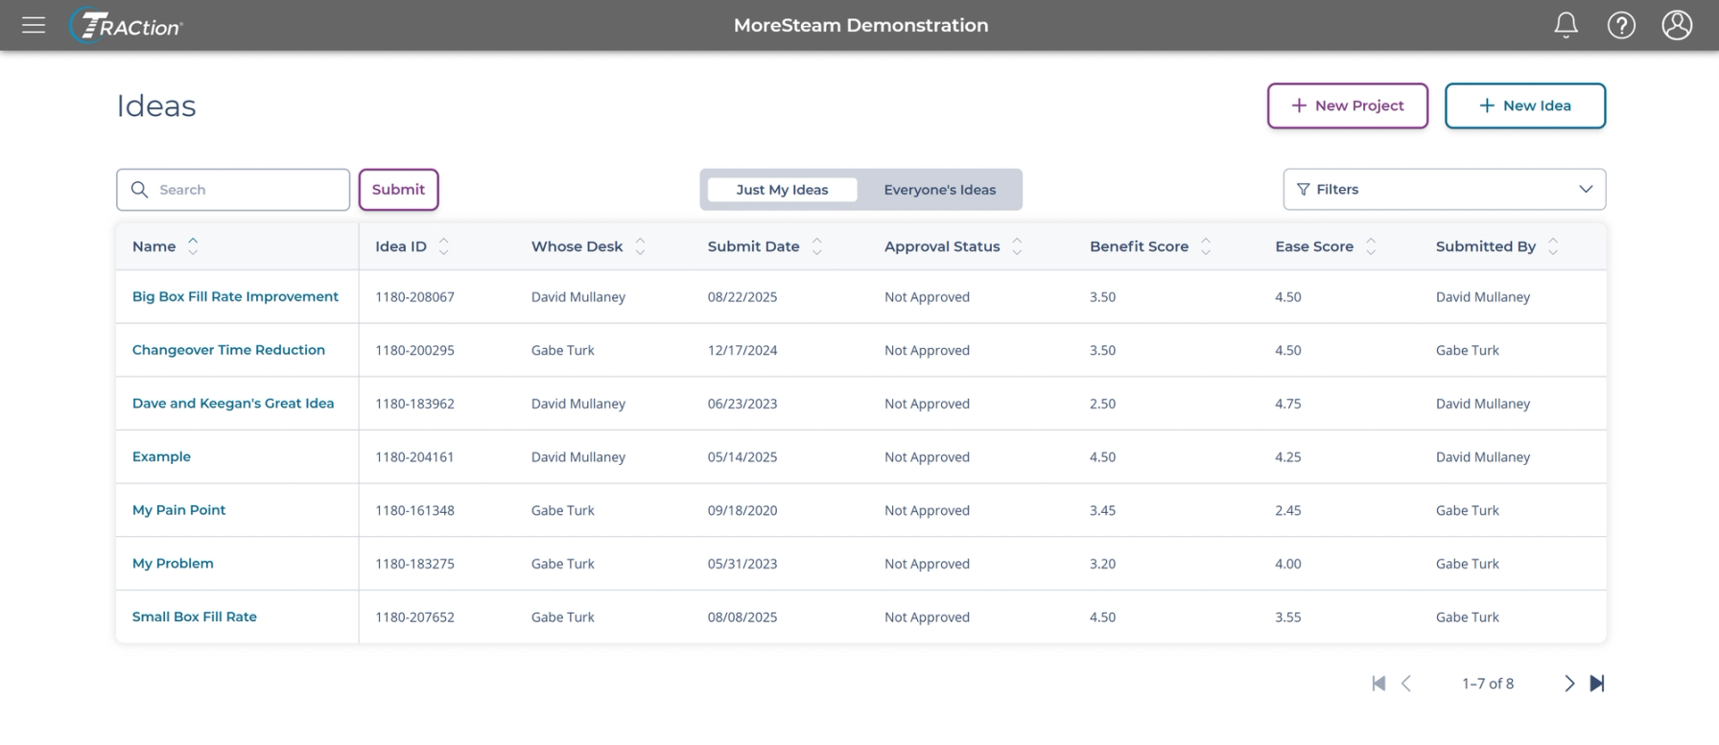Screen dimensions: 1719x745
Task: Jump to the first page icon
Action: click(x=1378, y=683)
